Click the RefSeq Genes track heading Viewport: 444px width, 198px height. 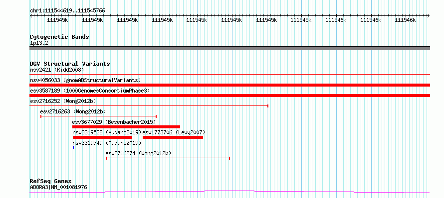50,182
